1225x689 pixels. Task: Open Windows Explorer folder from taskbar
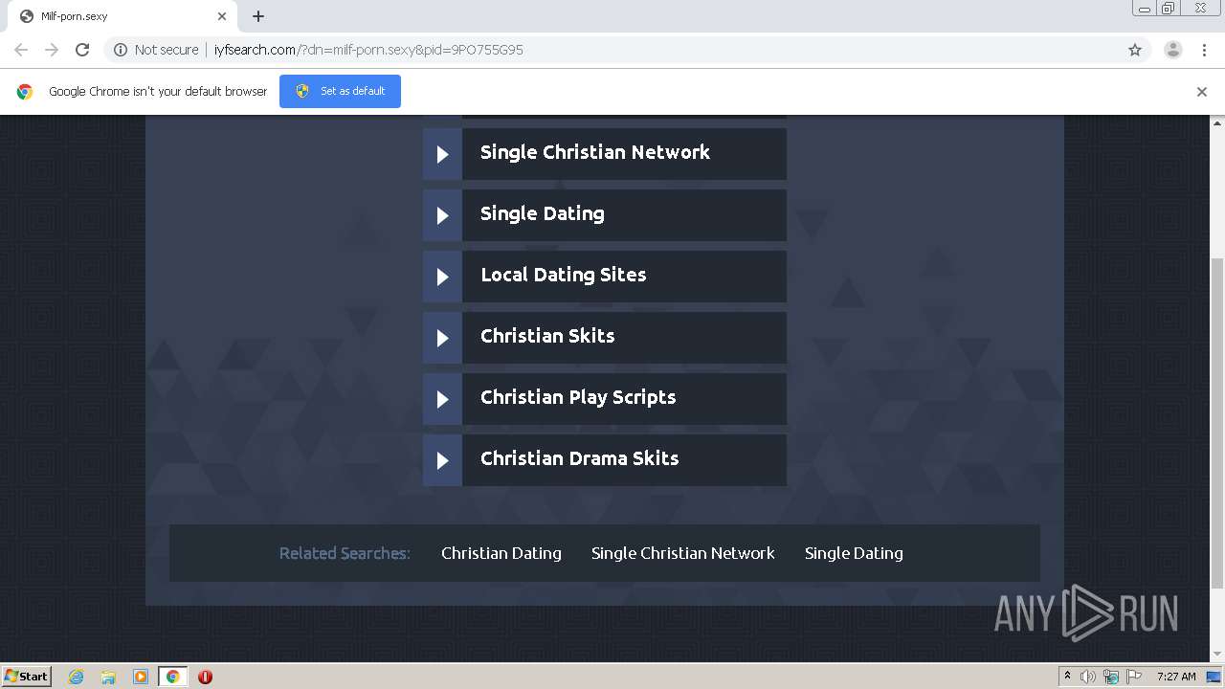pyautogui.click(x=108, y=677)
